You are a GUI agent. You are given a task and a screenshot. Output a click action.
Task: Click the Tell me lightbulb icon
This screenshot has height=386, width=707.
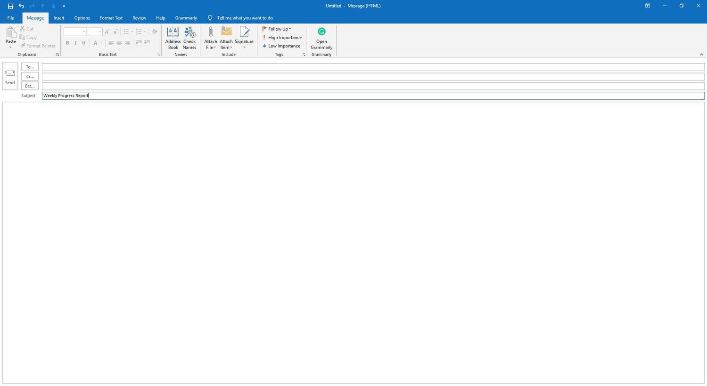[210, 18]
